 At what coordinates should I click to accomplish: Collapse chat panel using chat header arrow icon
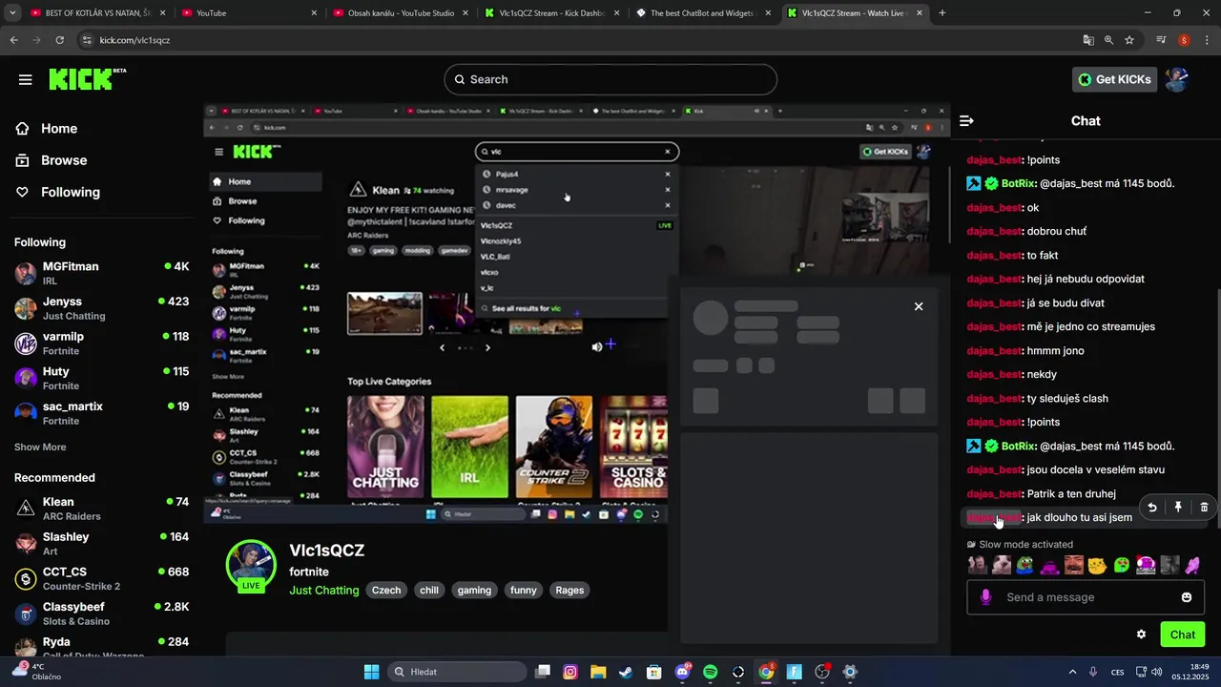tap(966, 121)
